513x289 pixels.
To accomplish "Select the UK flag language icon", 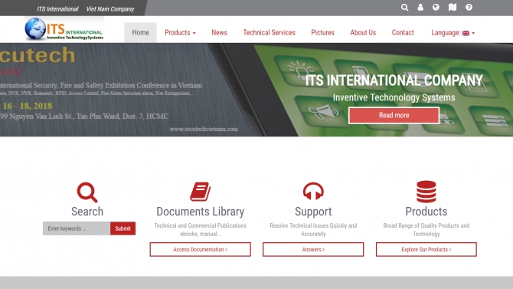I will (x=466, y=33).
